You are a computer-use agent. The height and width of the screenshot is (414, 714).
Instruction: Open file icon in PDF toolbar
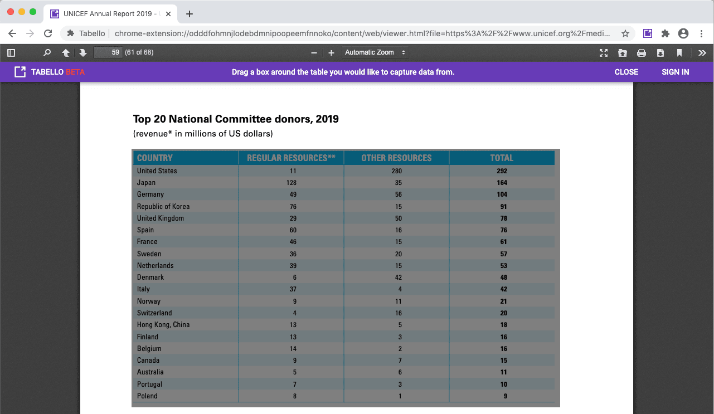(x=623, y=52)
